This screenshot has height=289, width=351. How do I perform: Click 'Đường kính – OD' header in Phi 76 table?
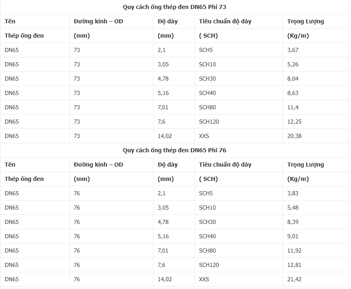click(98, 165)
